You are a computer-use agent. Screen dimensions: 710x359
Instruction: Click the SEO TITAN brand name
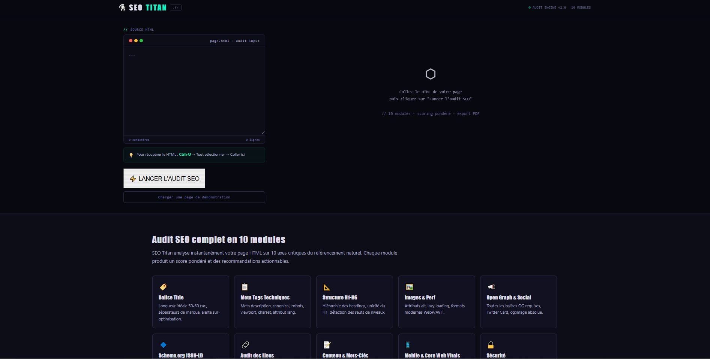tap(148, 7)
